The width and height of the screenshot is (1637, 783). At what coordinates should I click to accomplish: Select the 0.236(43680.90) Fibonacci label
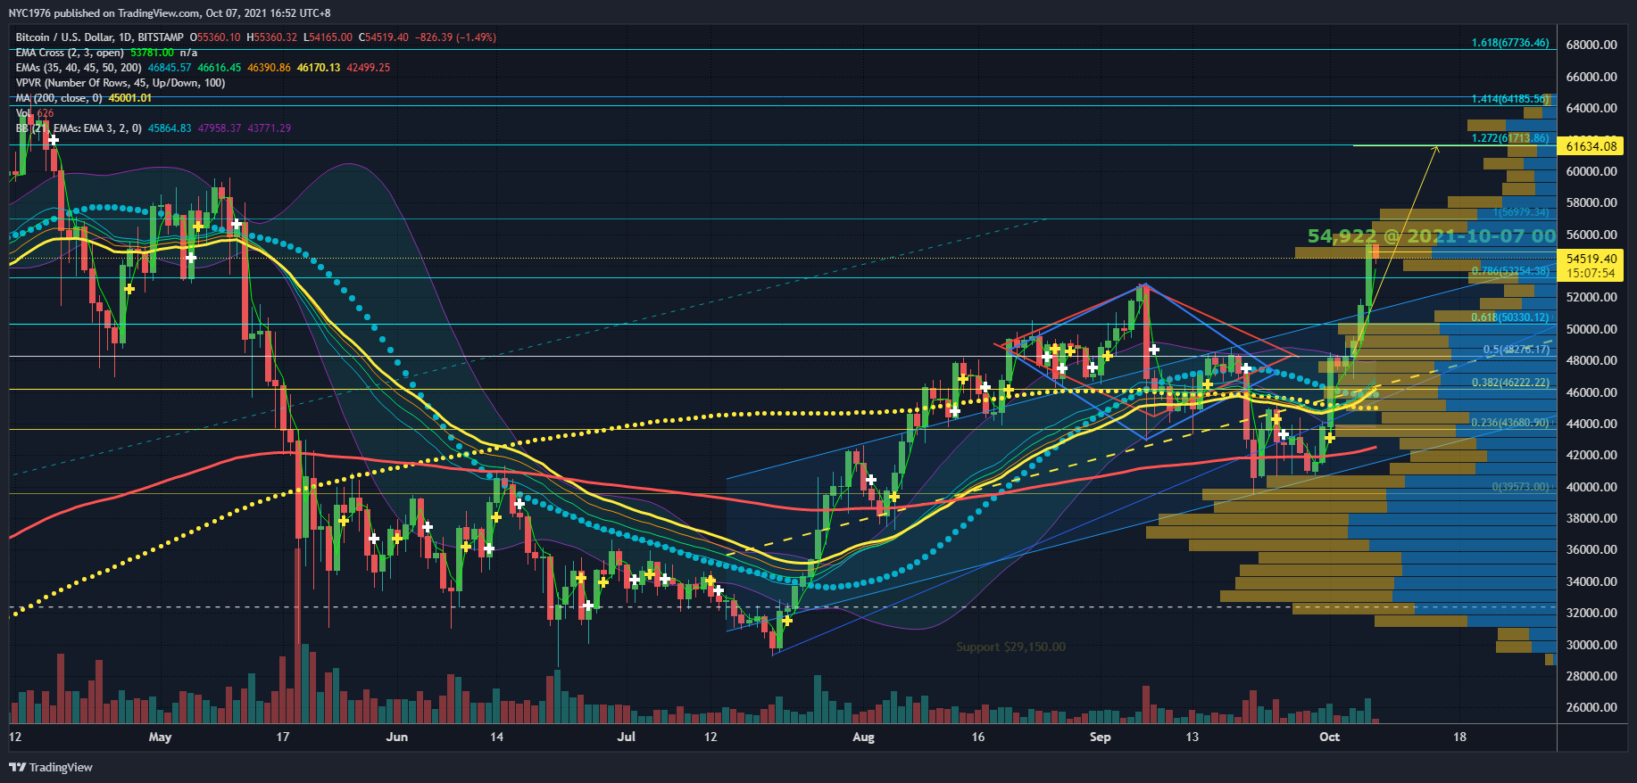coord(1510,423)
